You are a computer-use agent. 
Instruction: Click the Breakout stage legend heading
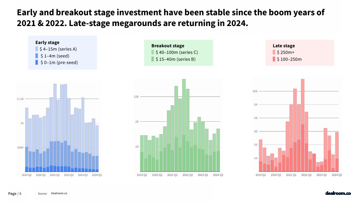coord(168,46)
